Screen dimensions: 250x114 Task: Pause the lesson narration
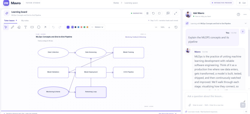(147, 13)
